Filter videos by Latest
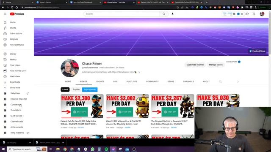The image size is (271, 152). (65, 90)
